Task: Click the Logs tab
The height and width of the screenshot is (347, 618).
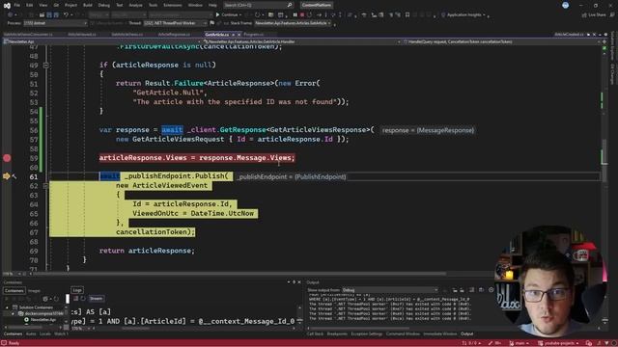Action: (x=77, y=290)
